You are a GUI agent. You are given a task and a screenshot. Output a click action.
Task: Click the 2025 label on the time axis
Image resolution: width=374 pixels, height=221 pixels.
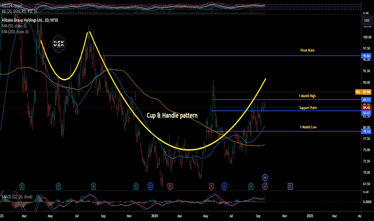point(310,216)
